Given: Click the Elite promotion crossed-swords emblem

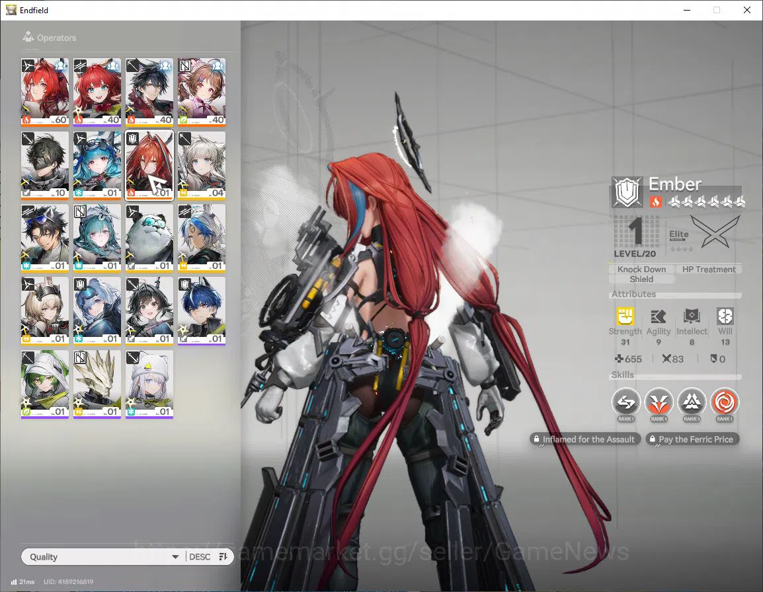Looking at the screenshot, I should [715, 232].
